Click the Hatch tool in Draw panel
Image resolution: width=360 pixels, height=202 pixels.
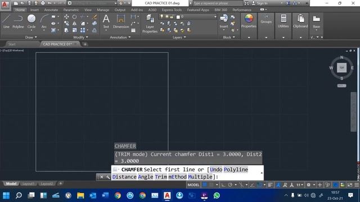(x=53, y=30)
